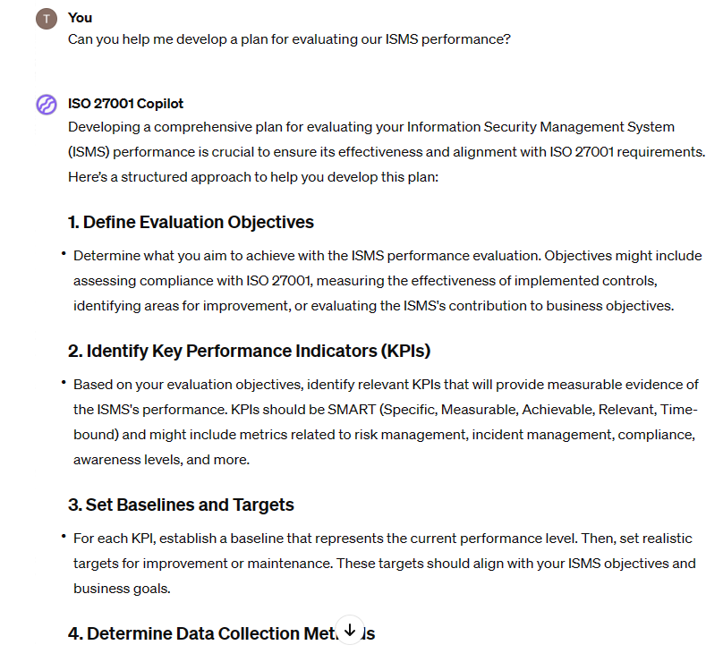Image resolution: width=723 pixels, height=662 pixels.
Task: Click the user avatar labeled T
Action: pos(47,19)
